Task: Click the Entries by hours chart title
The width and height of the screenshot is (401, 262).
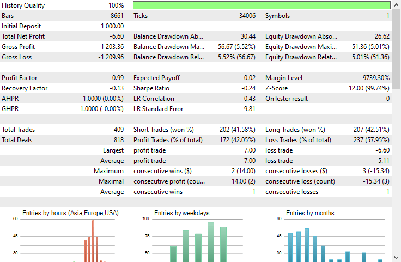Action: tap(70, 213)
